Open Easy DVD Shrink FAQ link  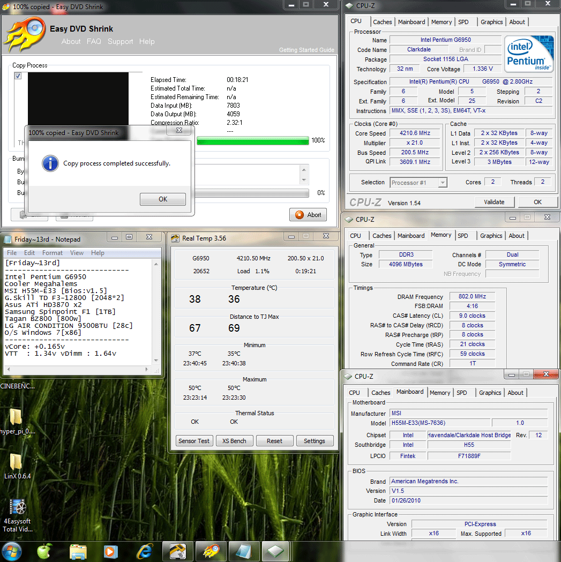coord(94,42)
